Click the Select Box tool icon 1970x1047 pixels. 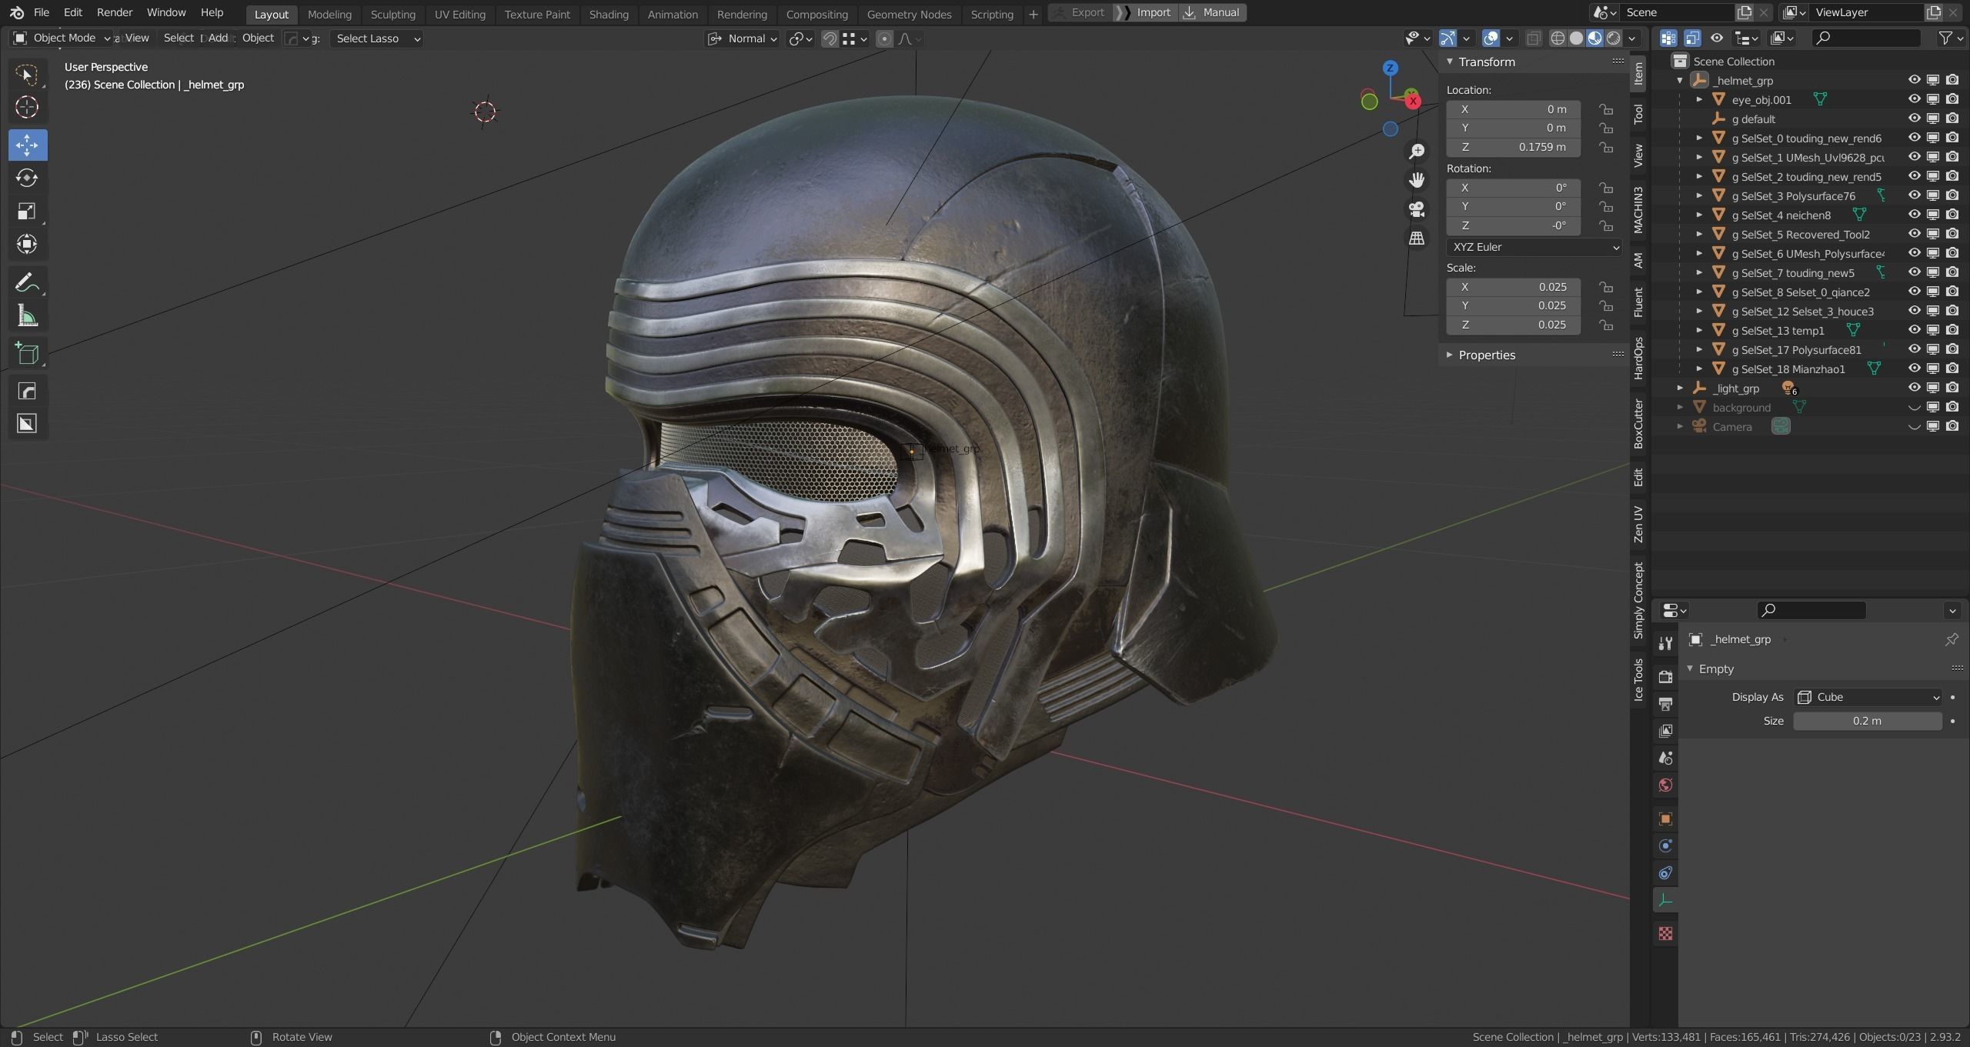[x=27, y=74]
